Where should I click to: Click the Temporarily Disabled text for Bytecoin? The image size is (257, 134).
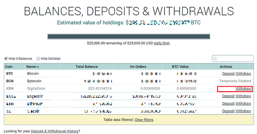click(235, 81)
